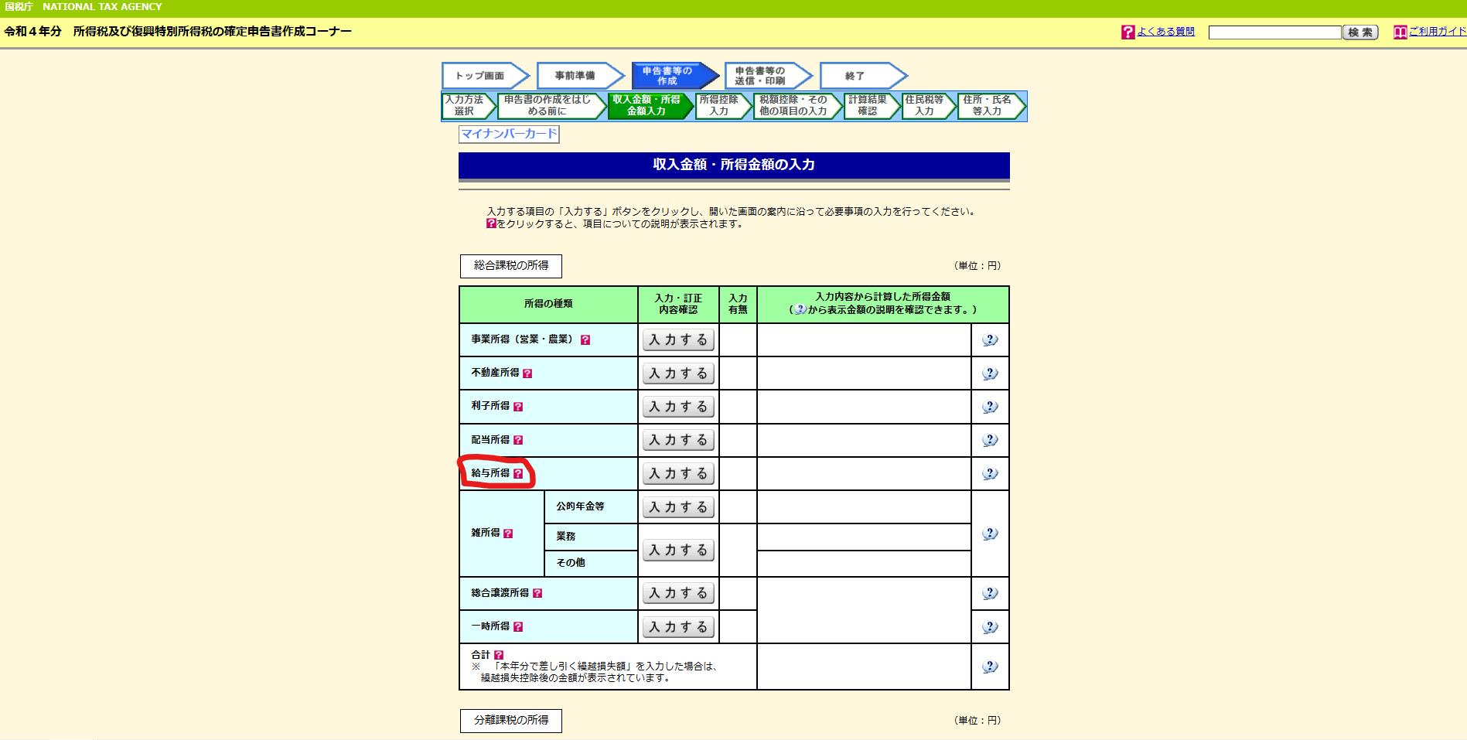
Task: Click help icon beside 利子所得
Action: coord(518,407)
